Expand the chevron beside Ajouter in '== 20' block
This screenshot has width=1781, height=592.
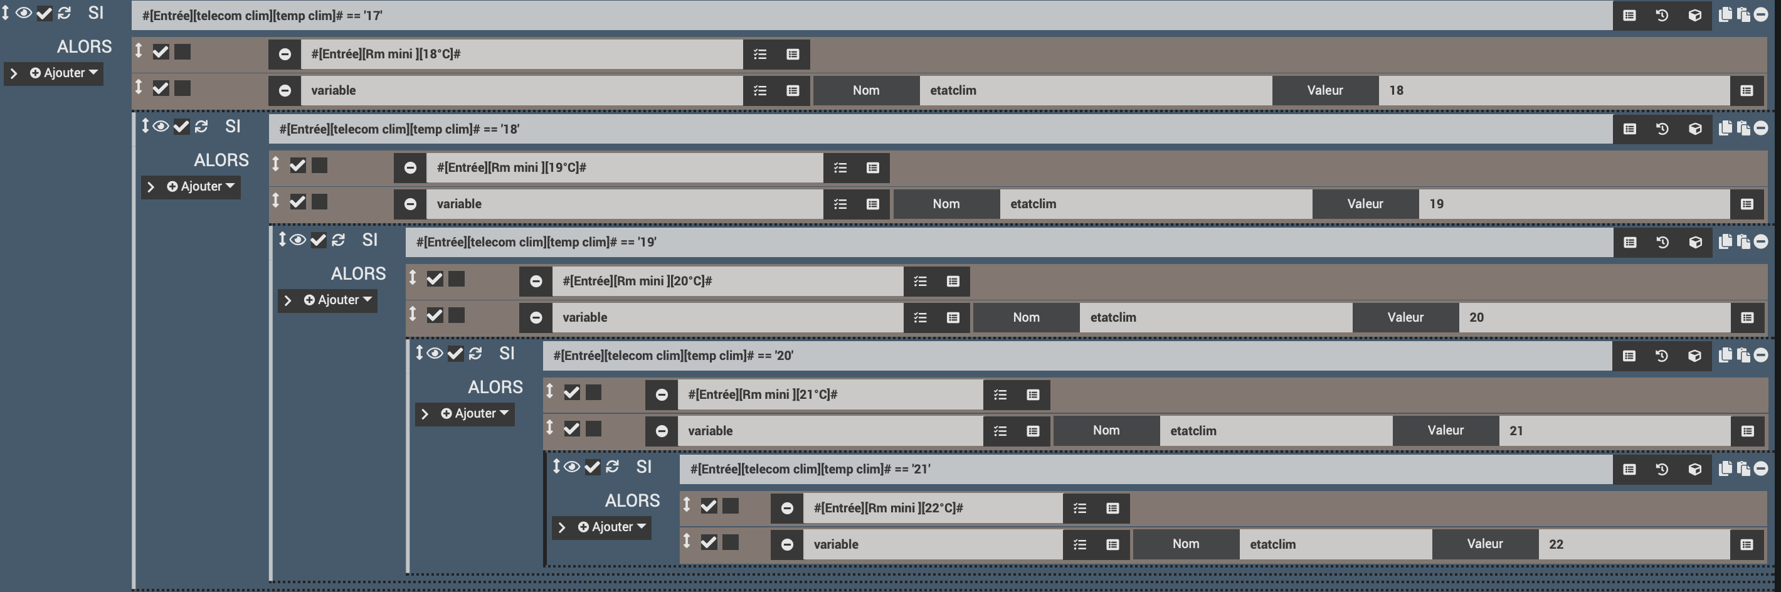(425, 413)
